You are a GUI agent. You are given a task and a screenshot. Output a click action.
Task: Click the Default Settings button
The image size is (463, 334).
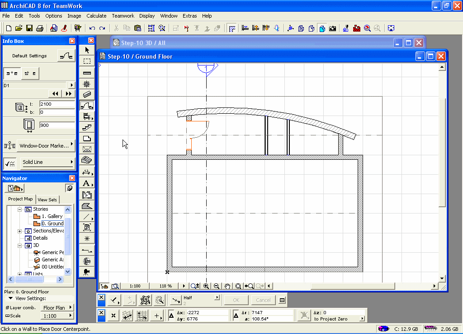pyautogui.click(x=66, y=56)
